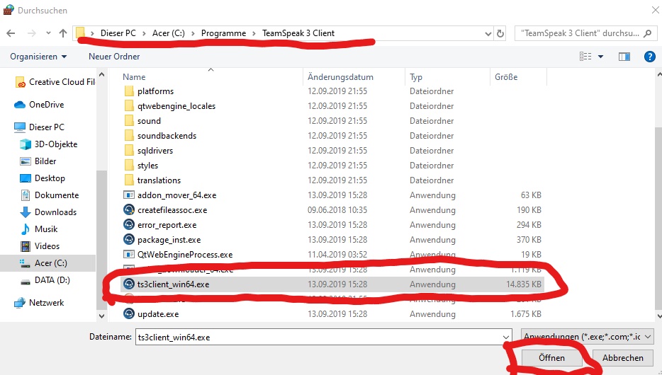Confirm selection with Öffnen button

(551, 358)
